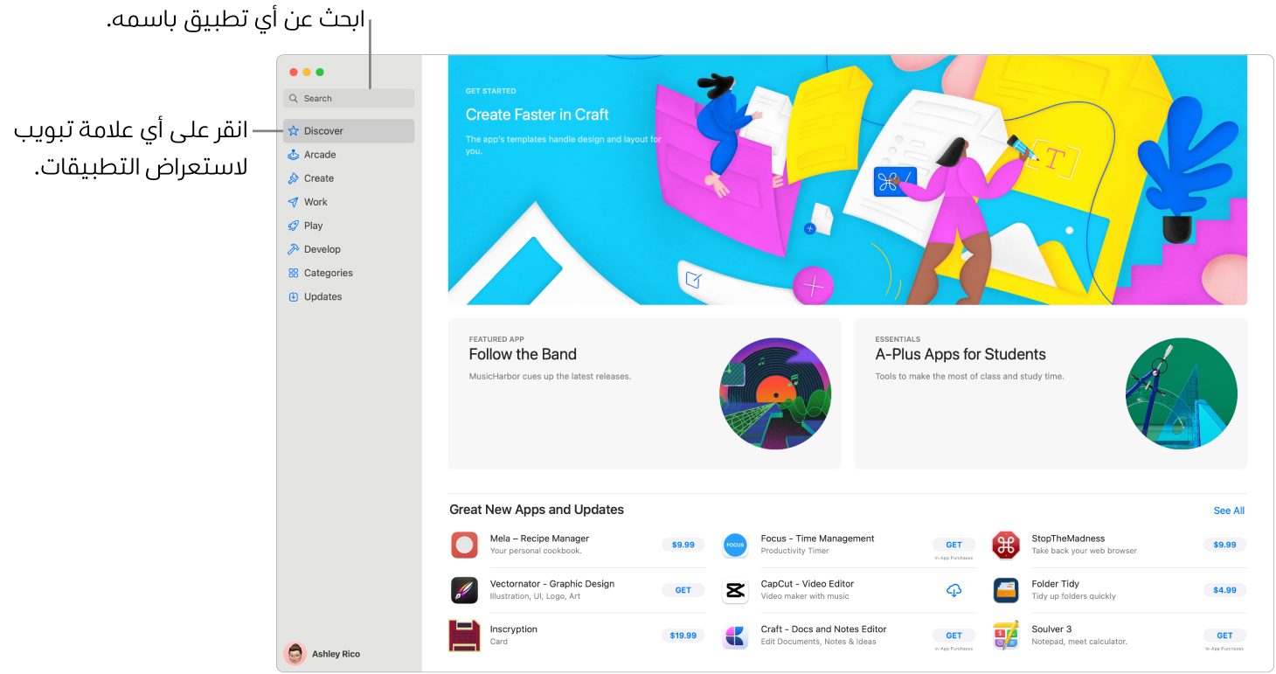1276x674 pixels.
Task: Go to the Play tab
Action: [349, 226]
